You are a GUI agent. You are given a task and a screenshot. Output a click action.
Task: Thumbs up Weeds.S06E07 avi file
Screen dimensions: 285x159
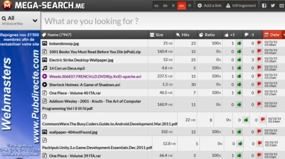point(239,76)
